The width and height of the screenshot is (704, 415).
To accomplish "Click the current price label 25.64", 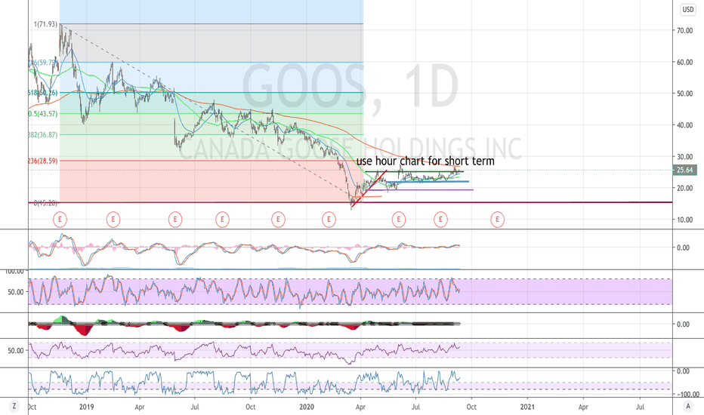I will click(x=684, y=170).
